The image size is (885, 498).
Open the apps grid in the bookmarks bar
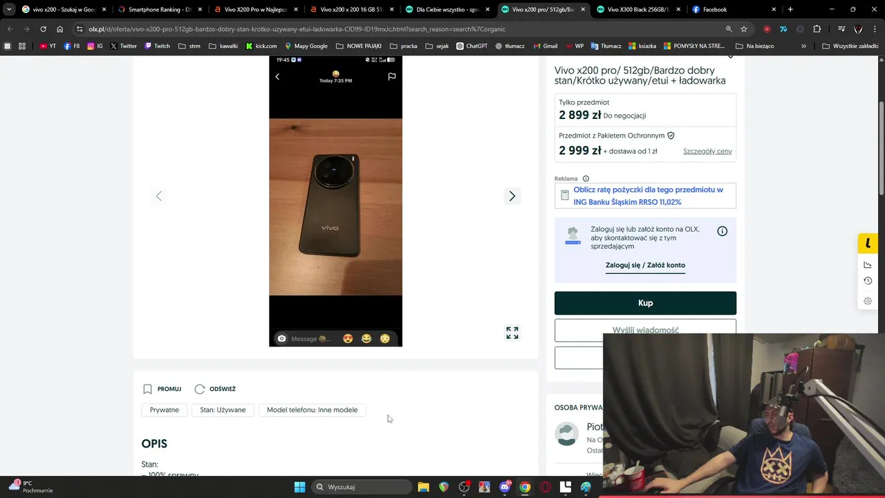tap(22, 46)
